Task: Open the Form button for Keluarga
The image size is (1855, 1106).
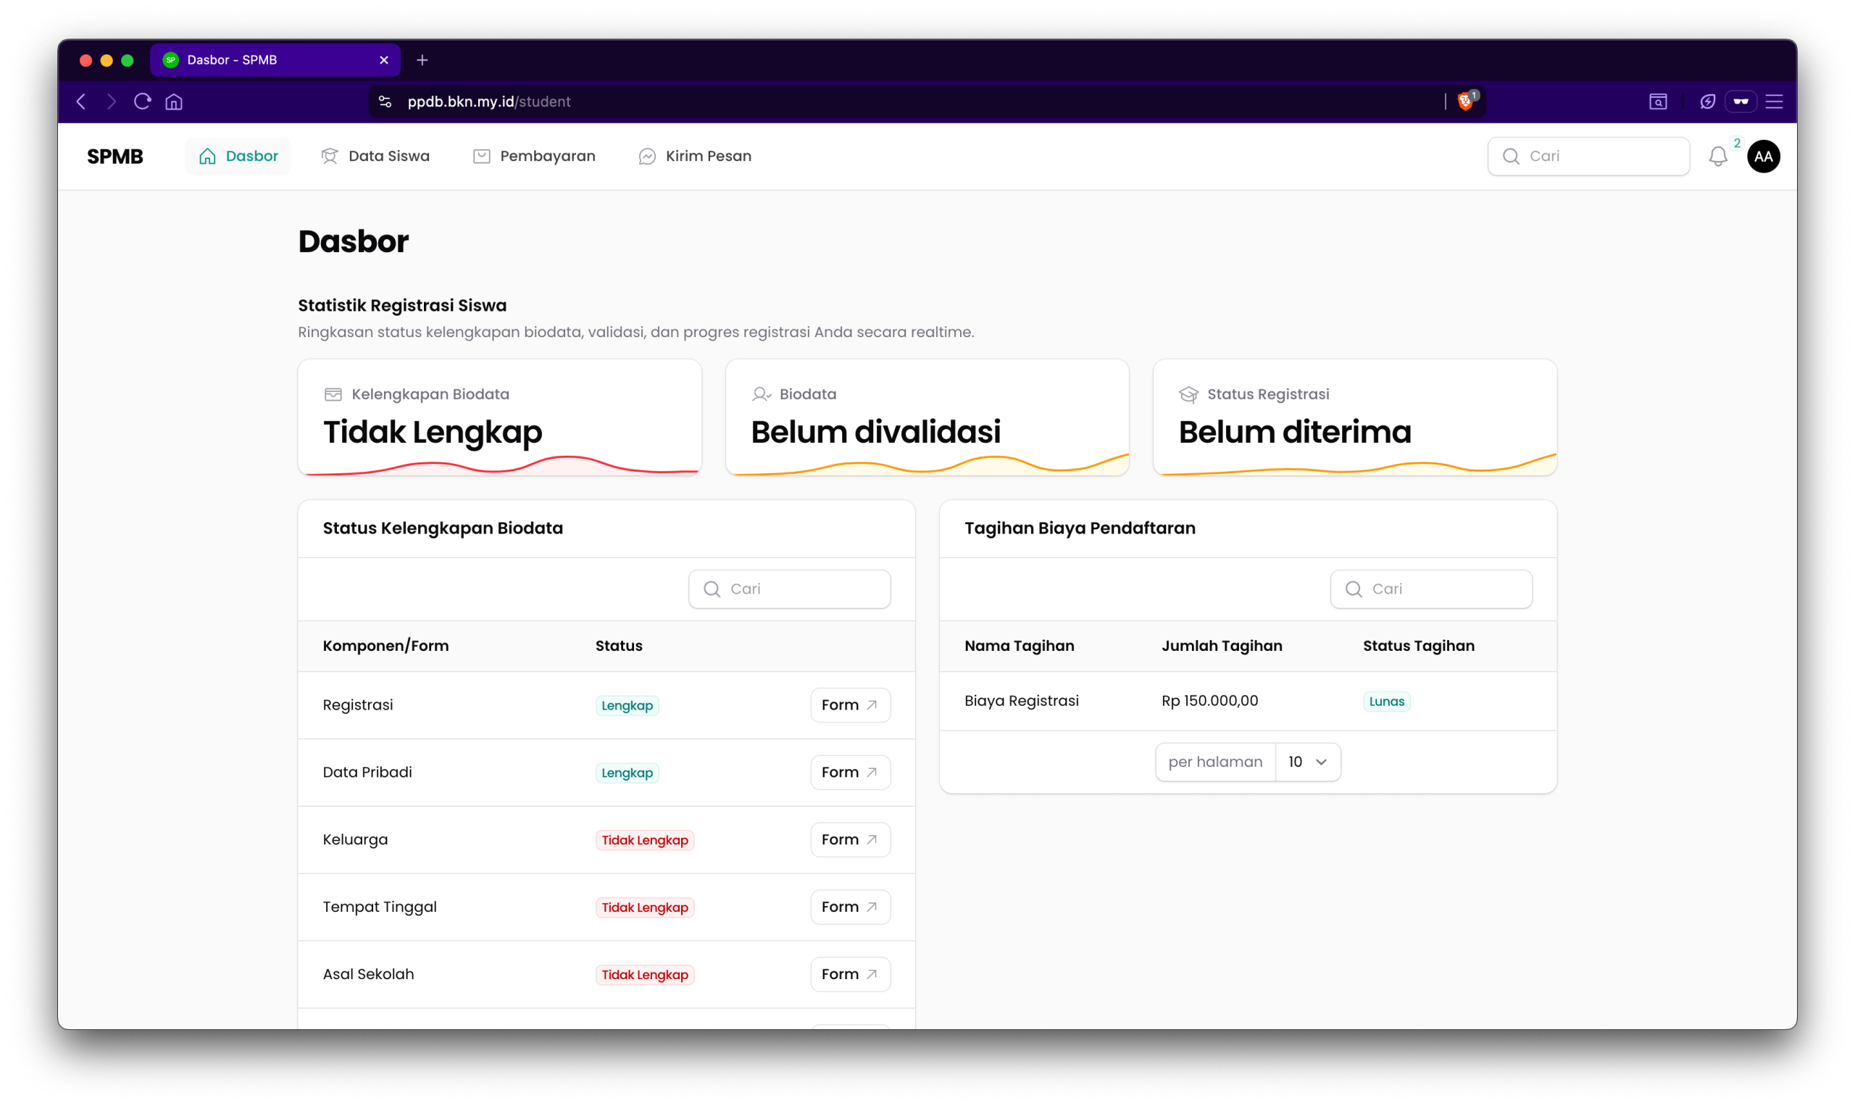Action: (x=849, y=840)
